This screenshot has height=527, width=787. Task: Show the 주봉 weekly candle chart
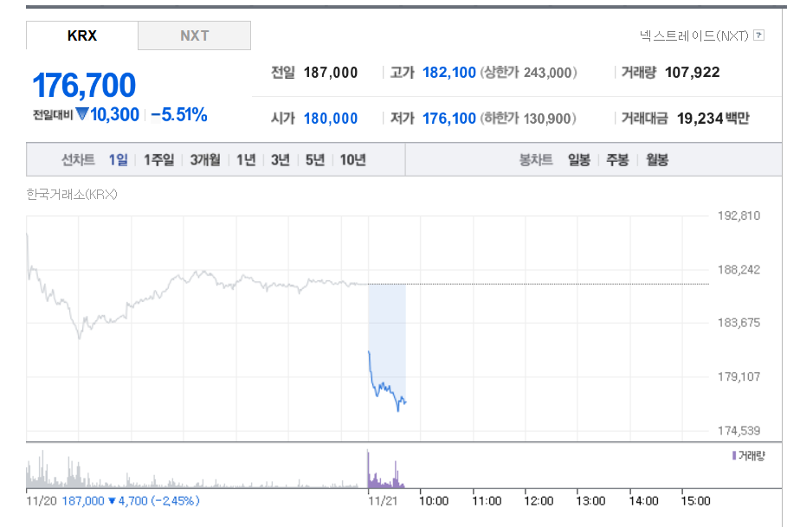(617, 160)
